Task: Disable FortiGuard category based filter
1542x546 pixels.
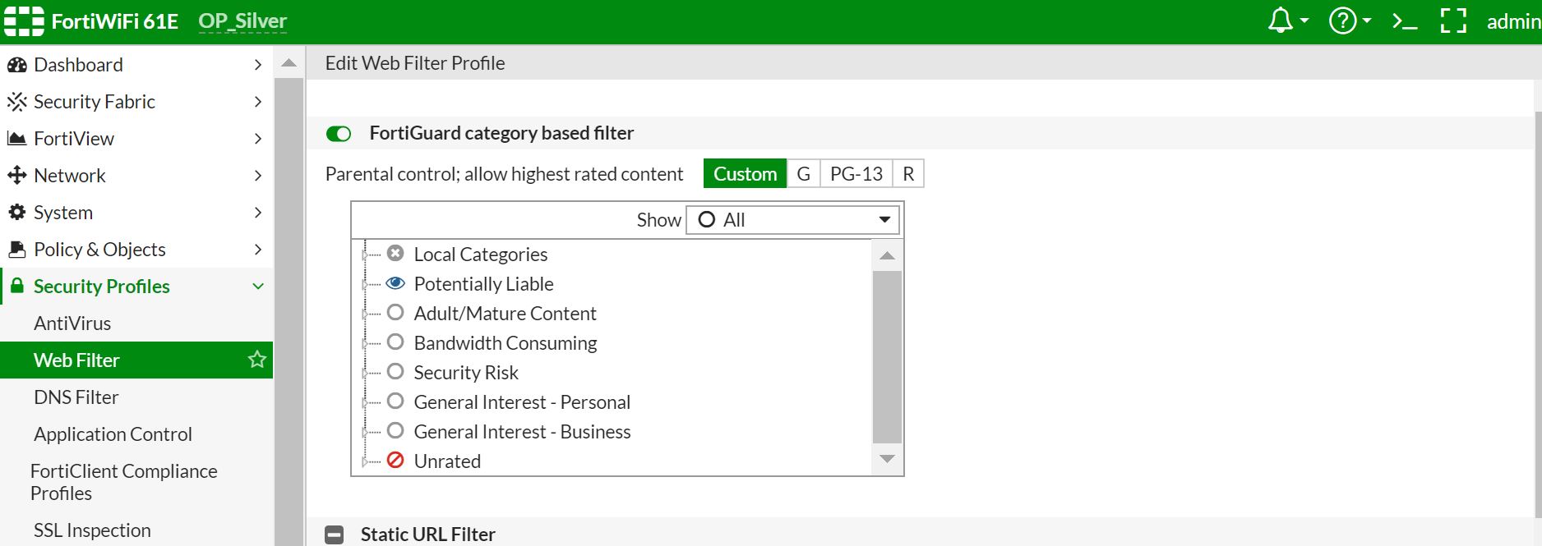Action: [x=339, y=134]
